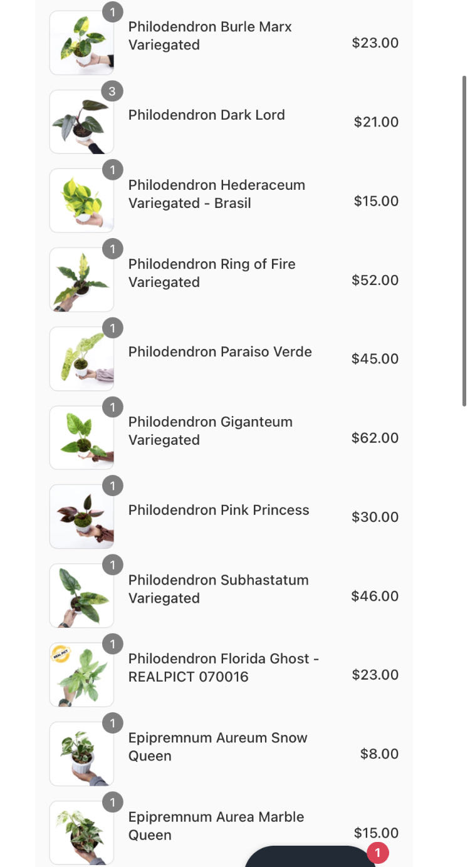Click the Philodendron Dark Lord name text
Viewport: 470px width, 867px height.
click(x=207, y=115)
